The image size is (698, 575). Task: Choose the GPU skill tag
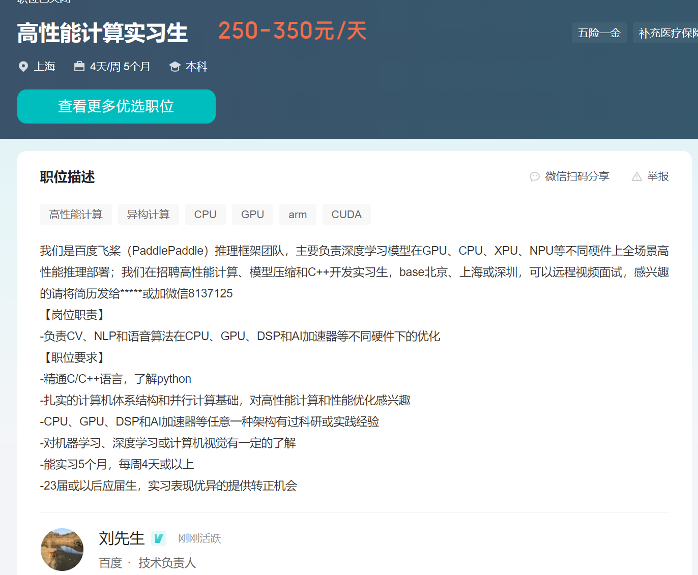[x=252, y=215]
